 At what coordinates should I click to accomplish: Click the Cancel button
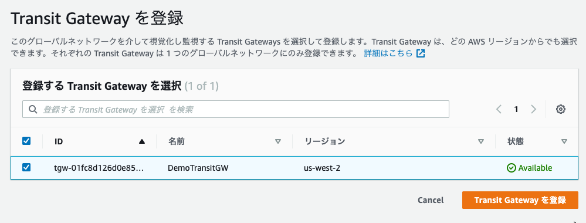click(x=431, y=200)
